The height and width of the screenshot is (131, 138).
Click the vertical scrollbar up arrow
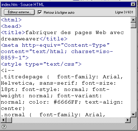point(133,20)
